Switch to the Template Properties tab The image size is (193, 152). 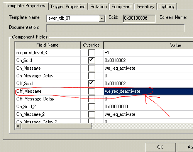pos(25,6)
